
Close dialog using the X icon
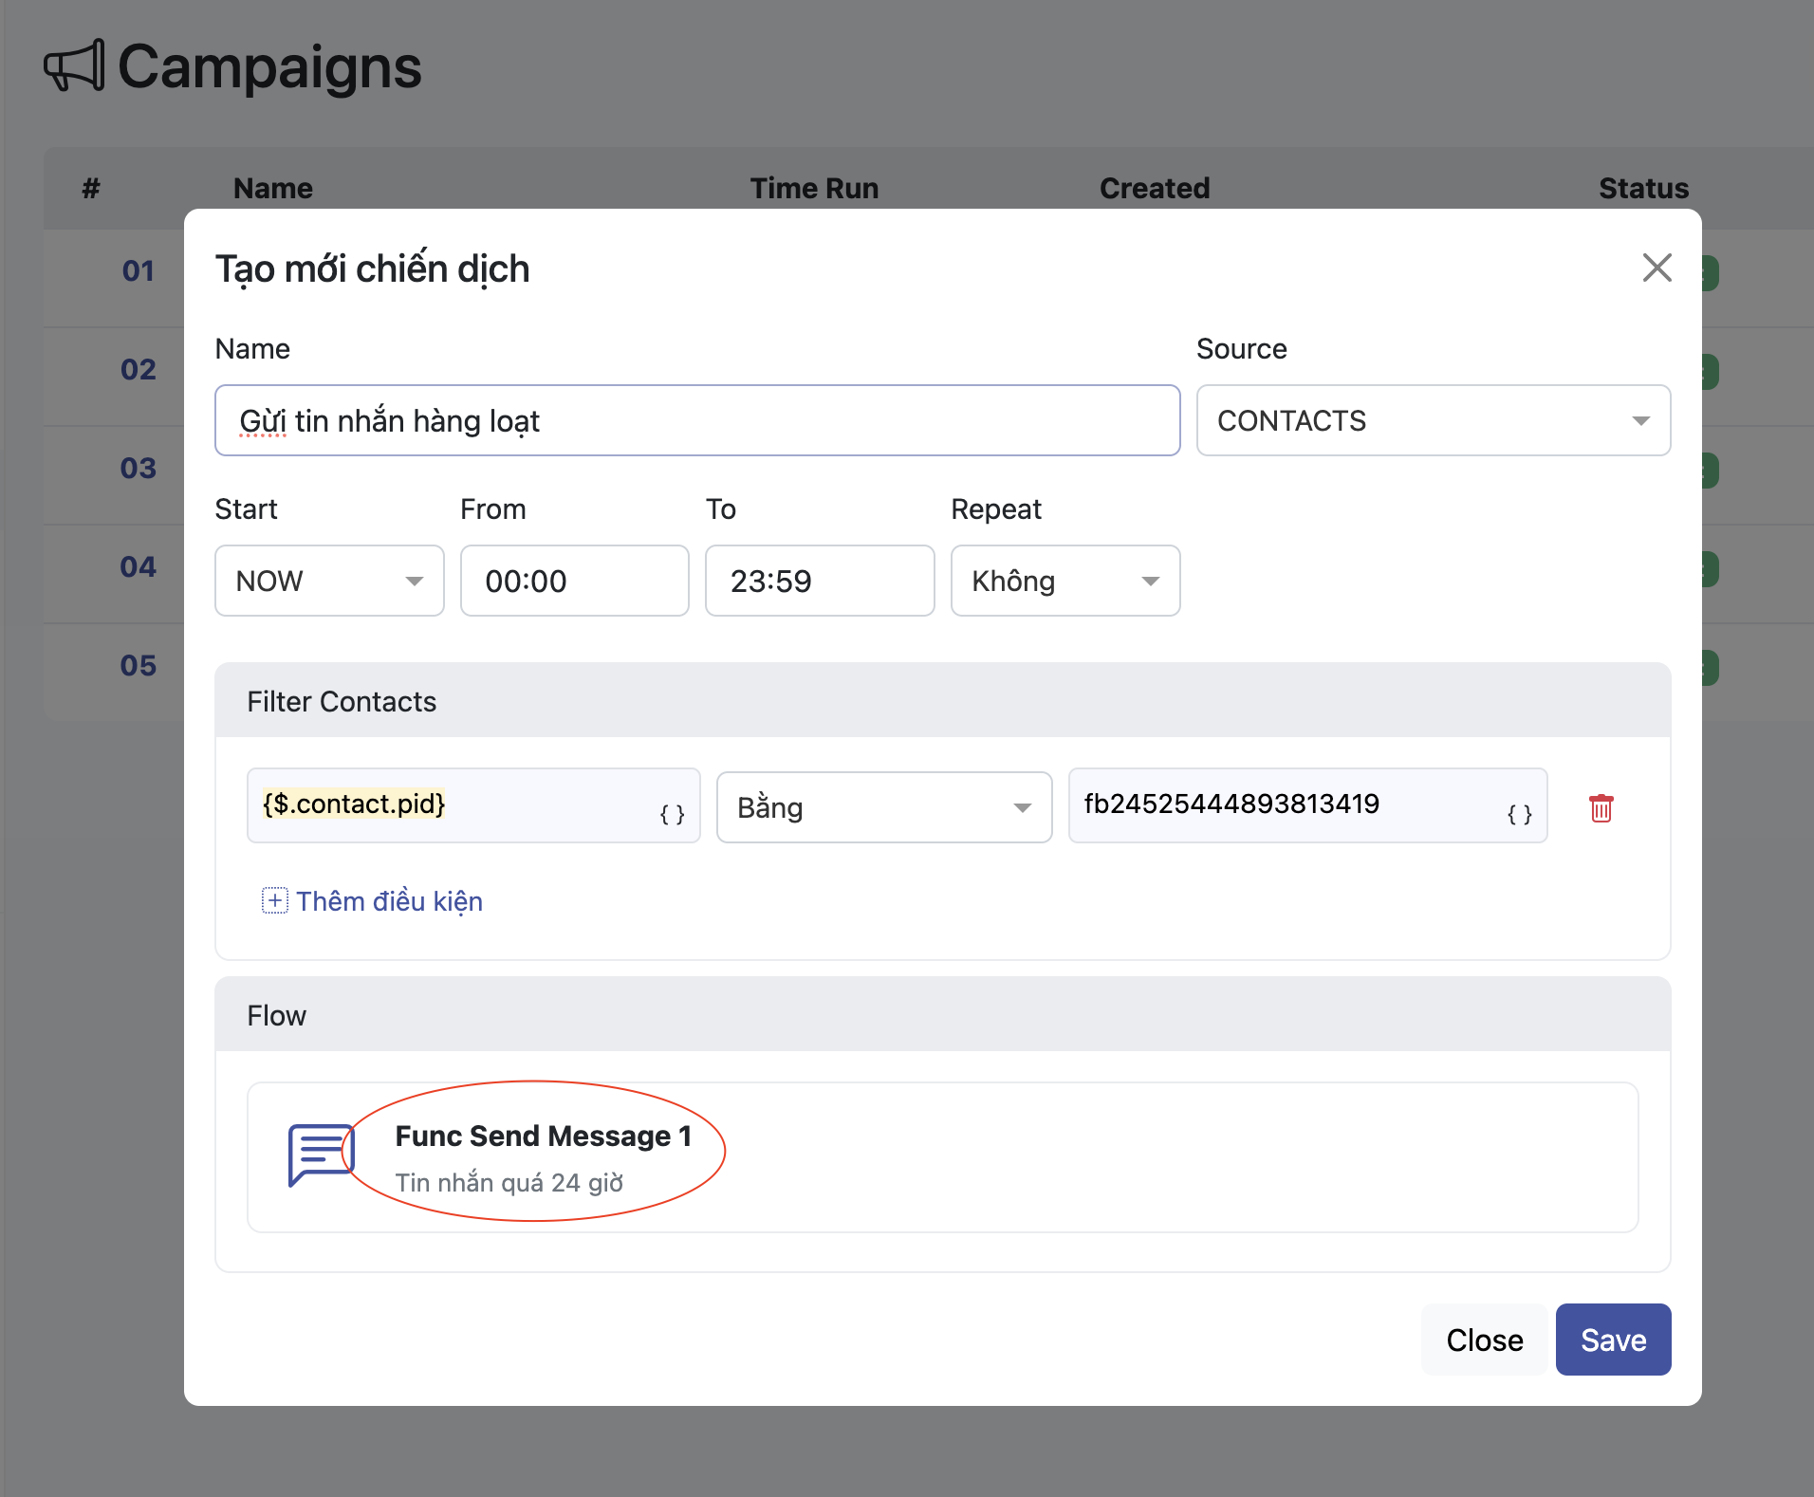pyautogui.click(x=1657, y=268)
